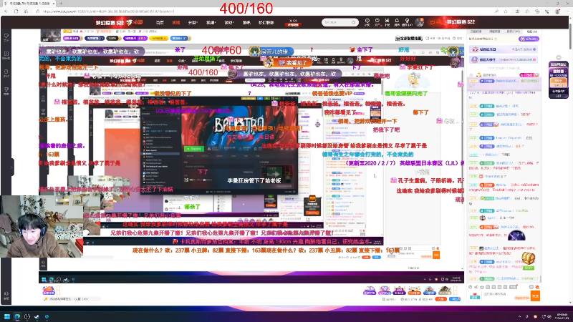Image resolution: width=573 pixels, height=322 pixels.
Task: Open 梦幻联赛 in the navigation bar
Action: 266,23
